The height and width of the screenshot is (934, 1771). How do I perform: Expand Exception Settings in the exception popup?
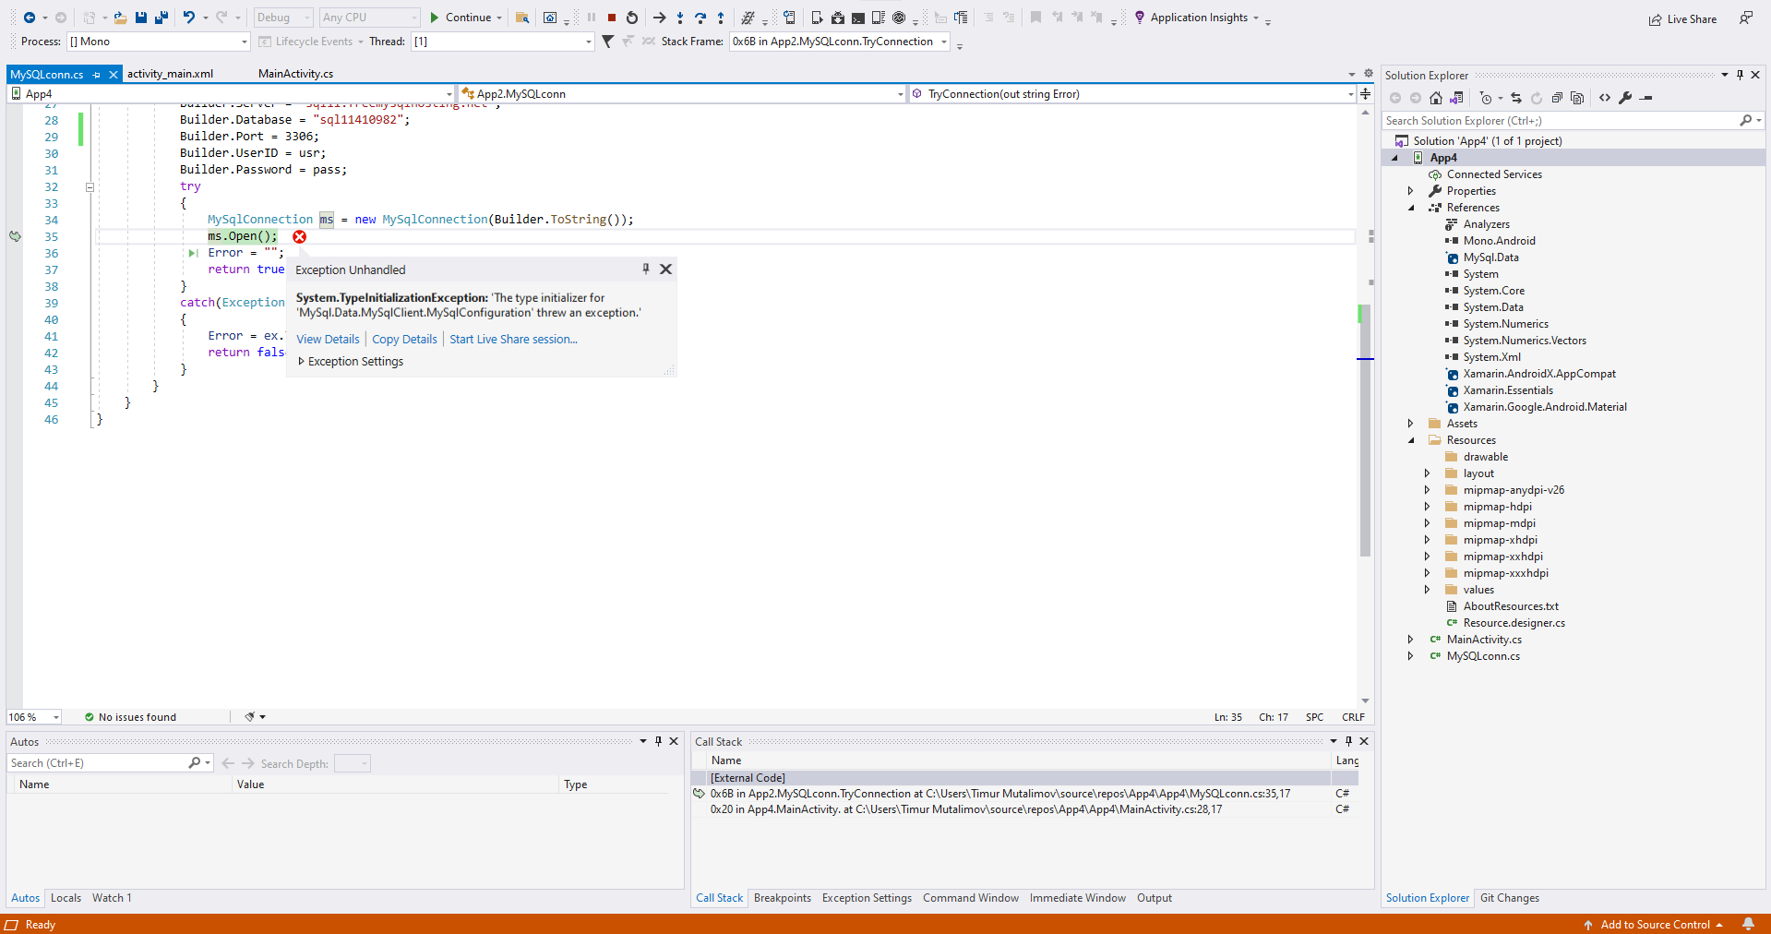click(x=301, y=362)
